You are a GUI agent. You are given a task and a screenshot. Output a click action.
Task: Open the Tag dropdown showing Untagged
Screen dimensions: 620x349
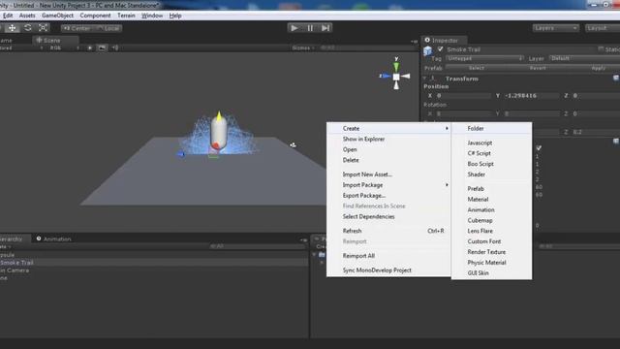(x=484, y=58)
